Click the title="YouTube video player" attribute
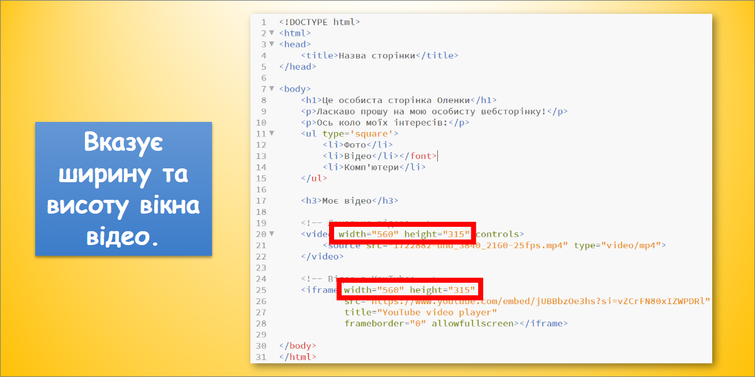Image resolution: width=755 pixels, height=377 pixels. pyautogui.click(x=420, y=312)
